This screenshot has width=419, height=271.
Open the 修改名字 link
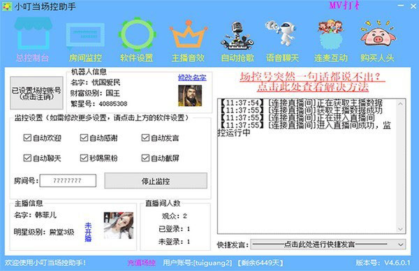(192, 78)
